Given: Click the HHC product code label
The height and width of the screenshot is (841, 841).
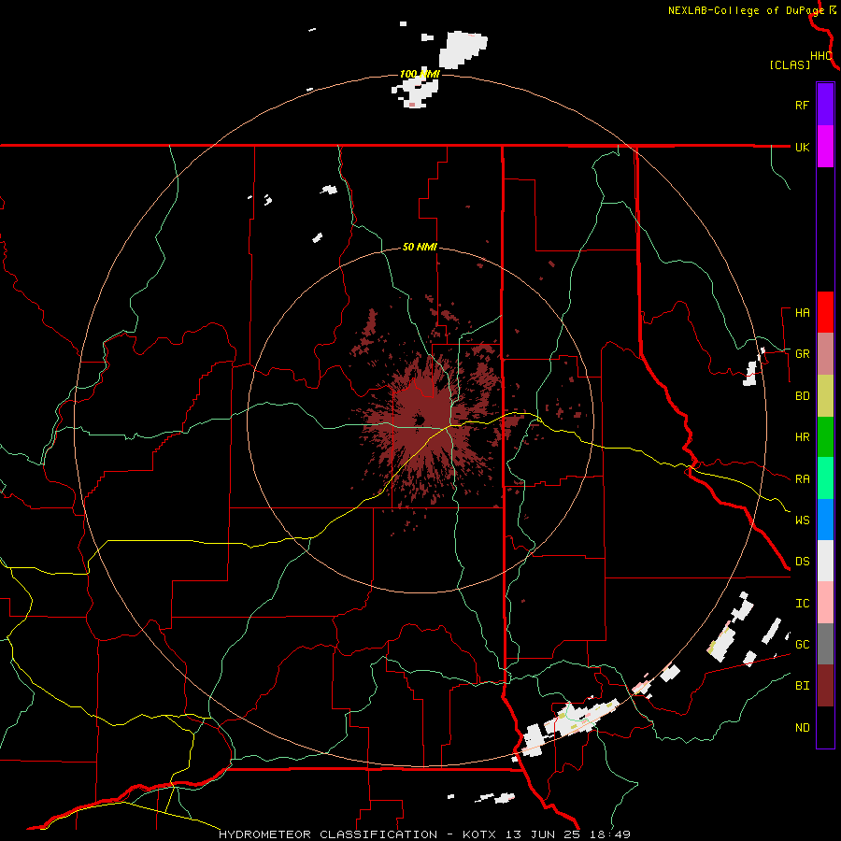Looking at the screenshot, I should click(820, 56).
